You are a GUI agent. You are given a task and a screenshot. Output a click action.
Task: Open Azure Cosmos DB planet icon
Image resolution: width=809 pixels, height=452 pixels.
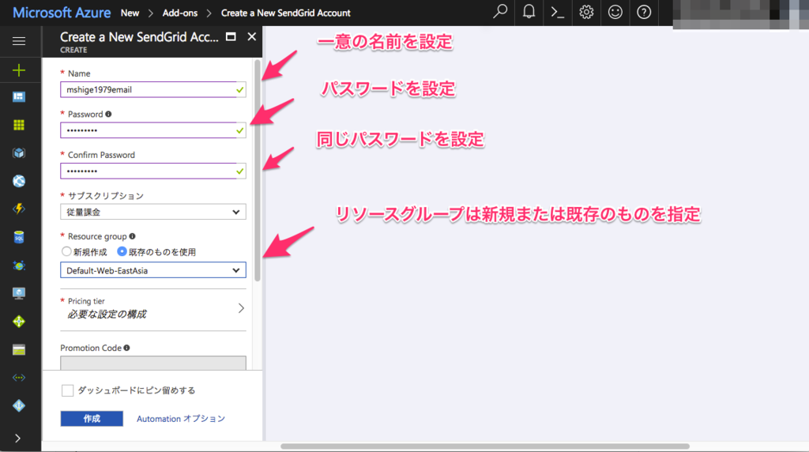[x=19, y=266]
